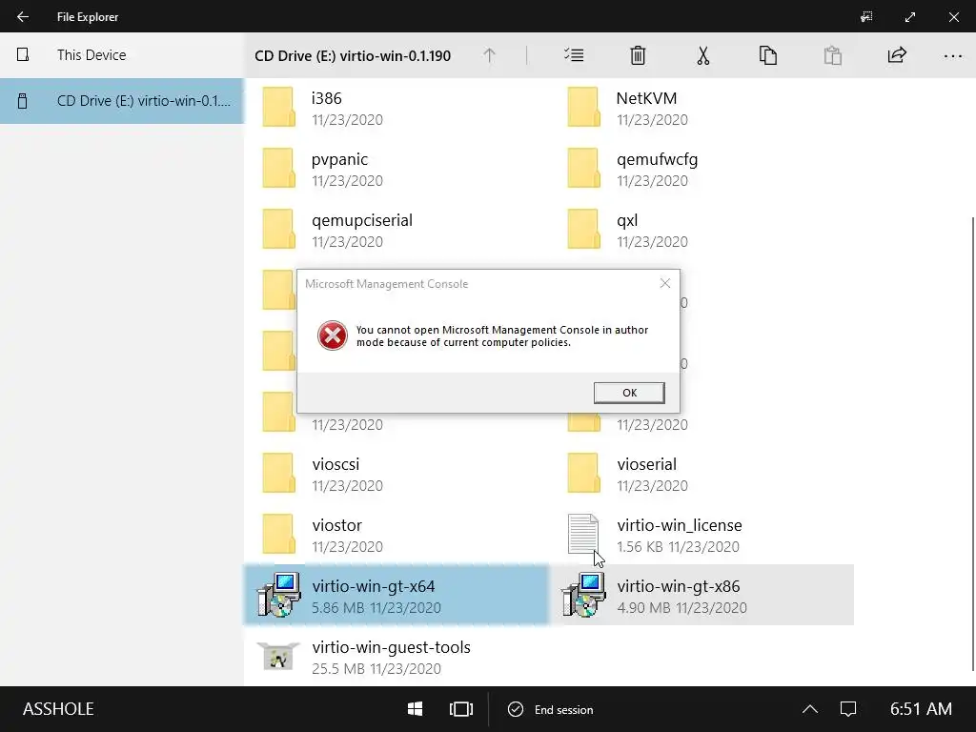The width and height of the screenshot is (976, 732).
Task: Open the vioscsi folder
Action: pyautogui.click(x=396, y=475)
